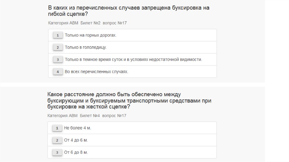Image resolution: width=289 pixels, height=162 pixels.
Task: Click "Категория ABM" under the жесткой сцепке question
Action: click(x=62, y=116)
